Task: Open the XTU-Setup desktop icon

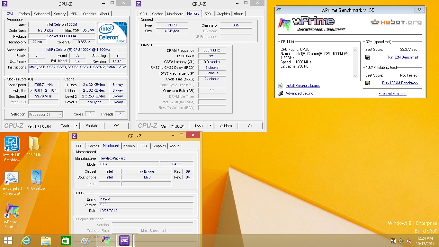Action: (x=36, y=178)
